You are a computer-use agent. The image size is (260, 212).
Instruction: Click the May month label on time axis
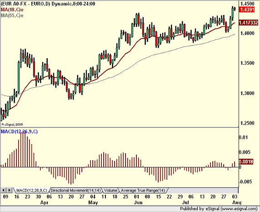[x=93, y=202]
